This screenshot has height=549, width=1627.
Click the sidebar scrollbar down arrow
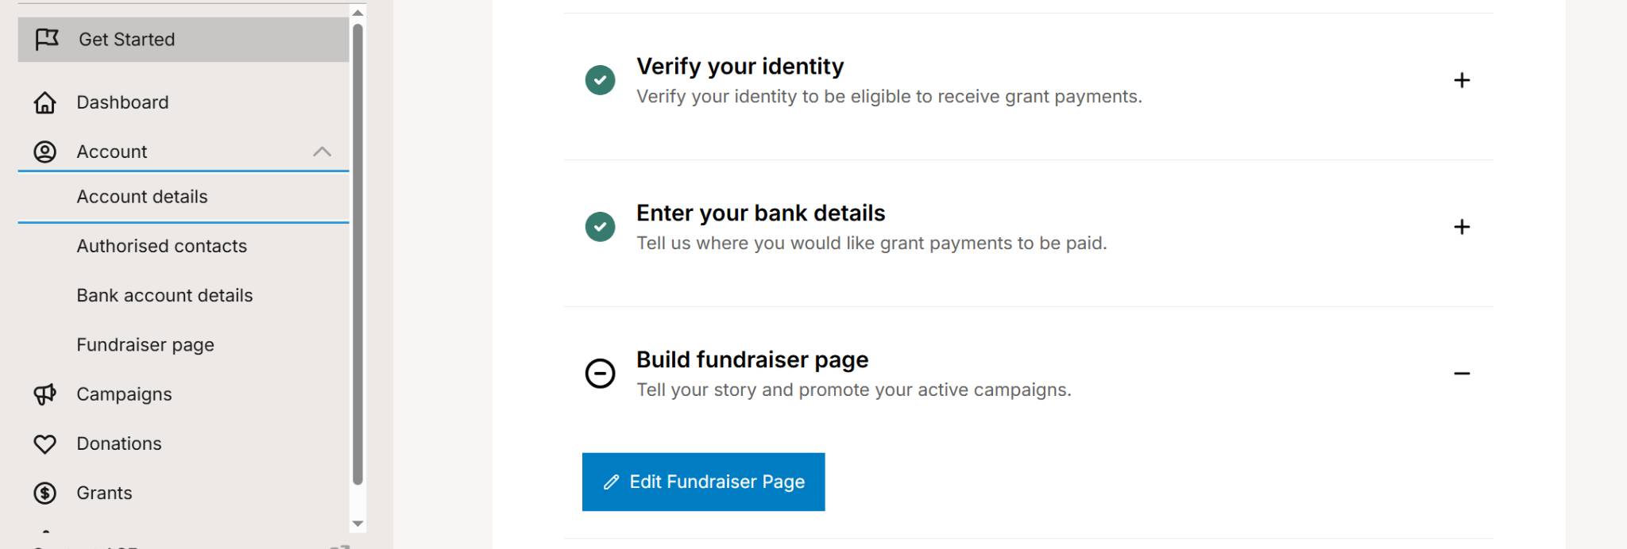coord(357,524)
